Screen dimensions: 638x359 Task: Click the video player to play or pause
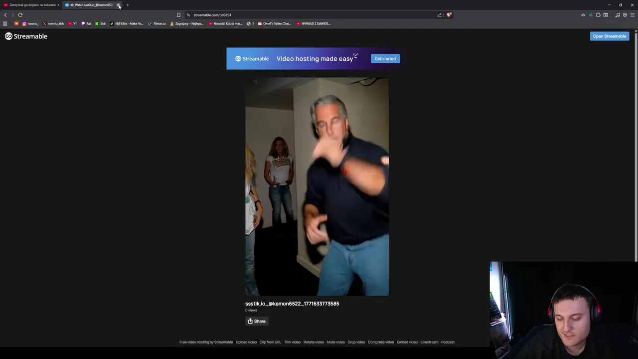[317, 186]
